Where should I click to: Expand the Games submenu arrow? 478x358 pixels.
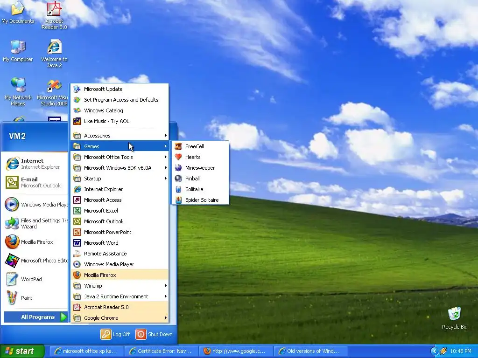click(x=165, y=146)
